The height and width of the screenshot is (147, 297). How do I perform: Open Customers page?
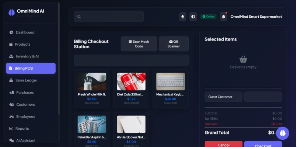point(31,104)
